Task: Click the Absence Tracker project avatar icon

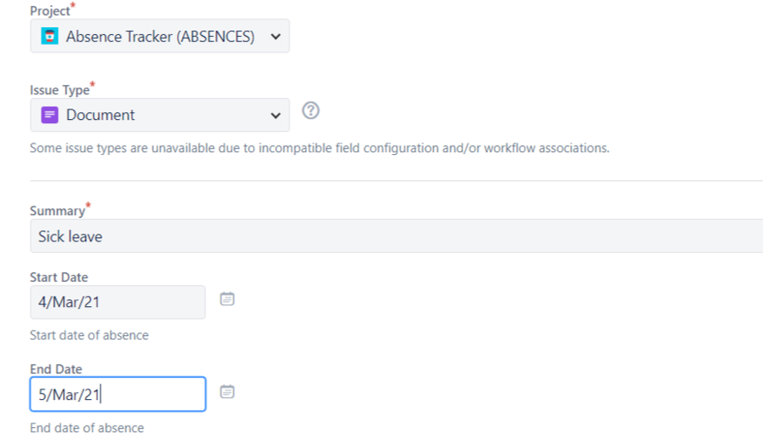Action: pyautogui.click(x=50, y=37)
